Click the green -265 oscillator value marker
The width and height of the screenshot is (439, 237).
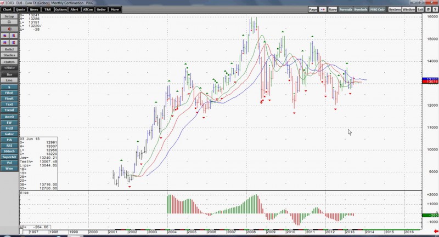[x=430, y=215]
